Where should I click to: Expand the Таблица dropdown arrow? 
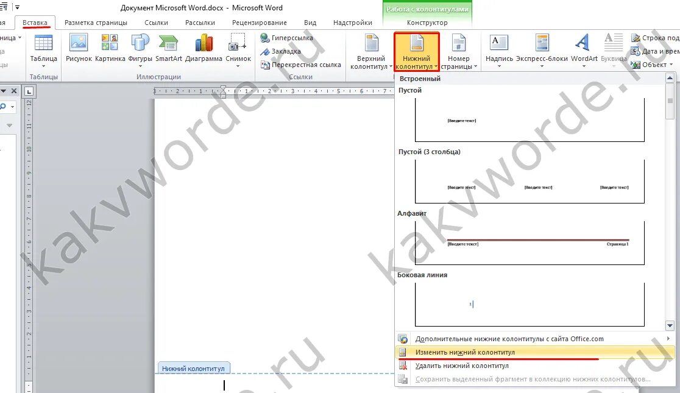coord(43,66)
